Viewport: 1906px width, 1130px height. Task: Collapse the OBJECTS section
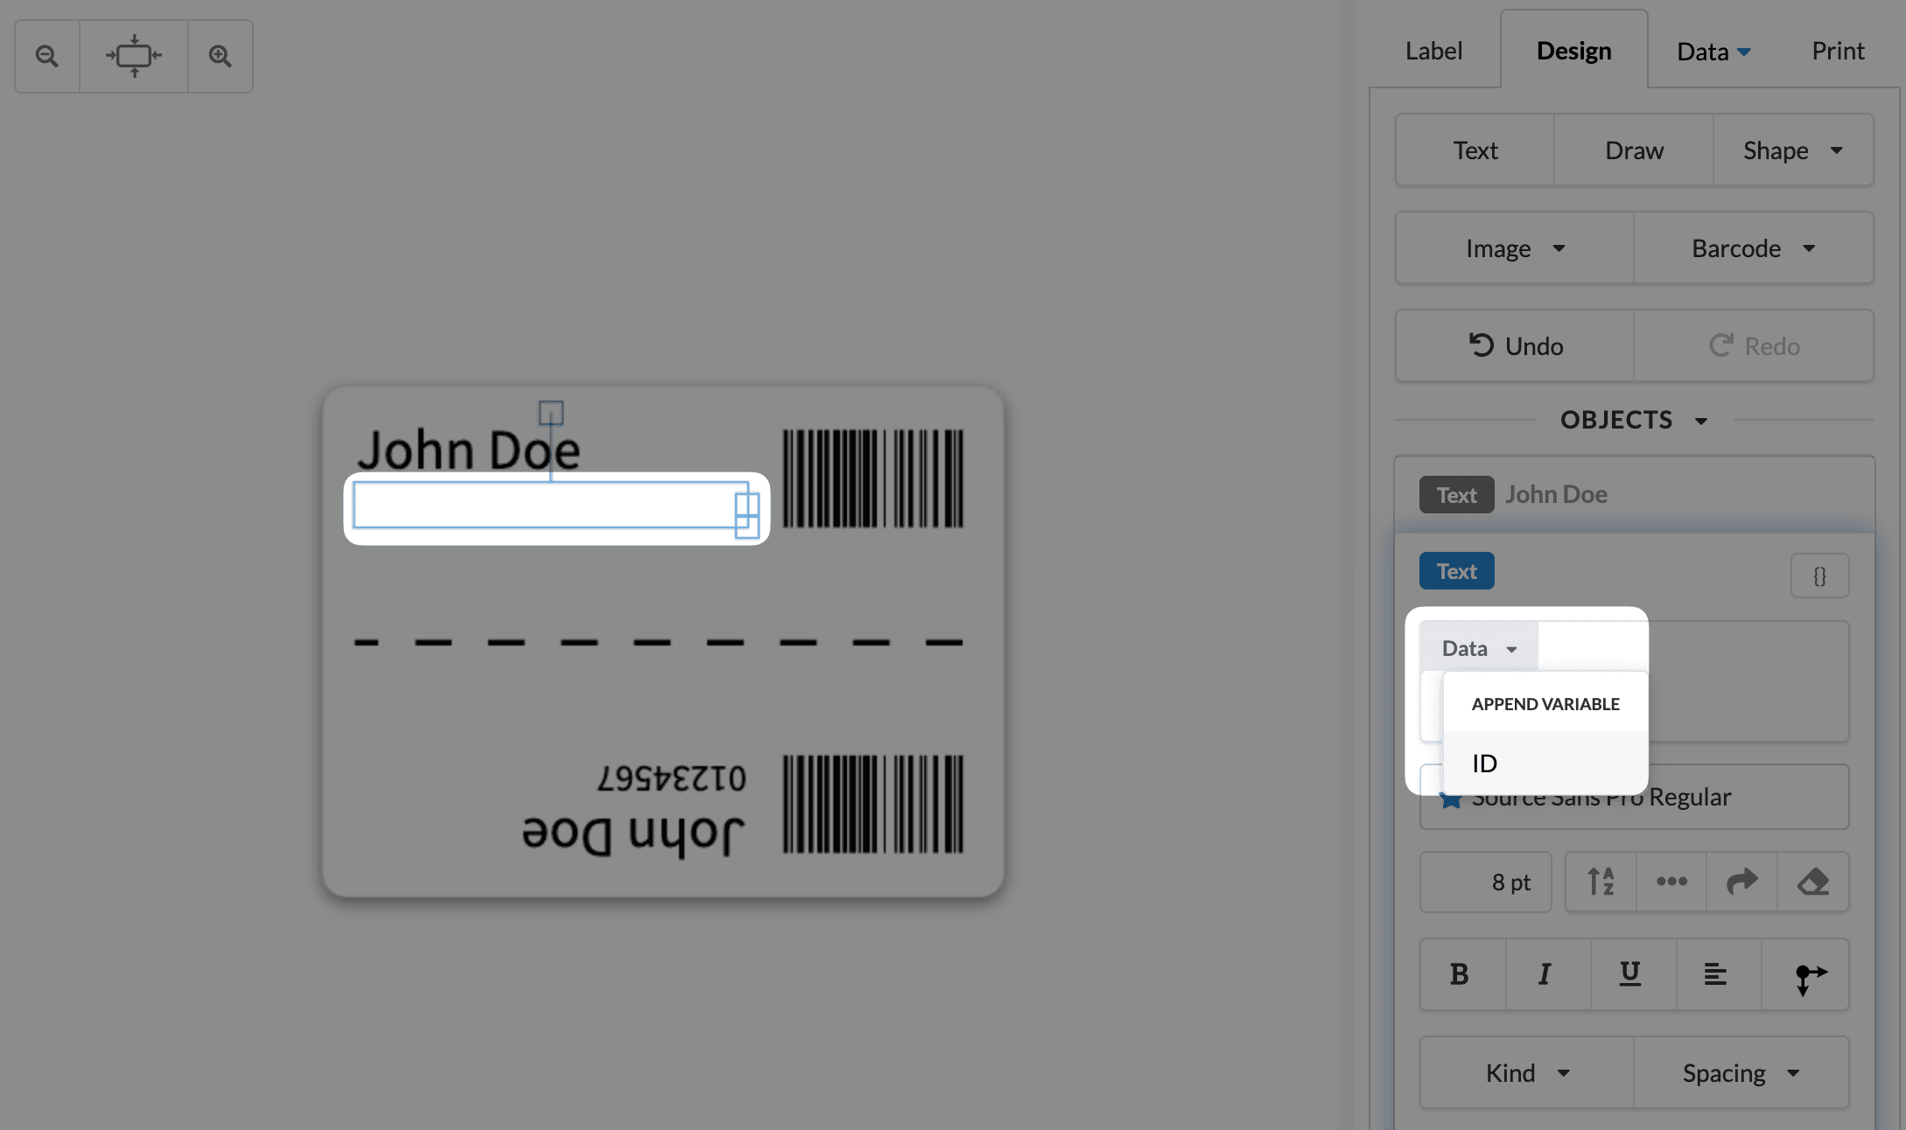tap(1701, 420)
